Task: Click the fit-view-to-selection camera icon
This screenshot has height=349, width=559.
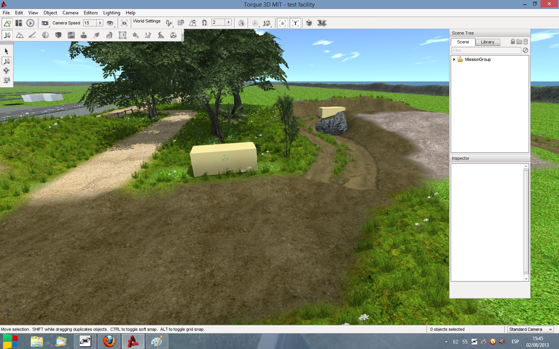Action: (x=124, y=23)
